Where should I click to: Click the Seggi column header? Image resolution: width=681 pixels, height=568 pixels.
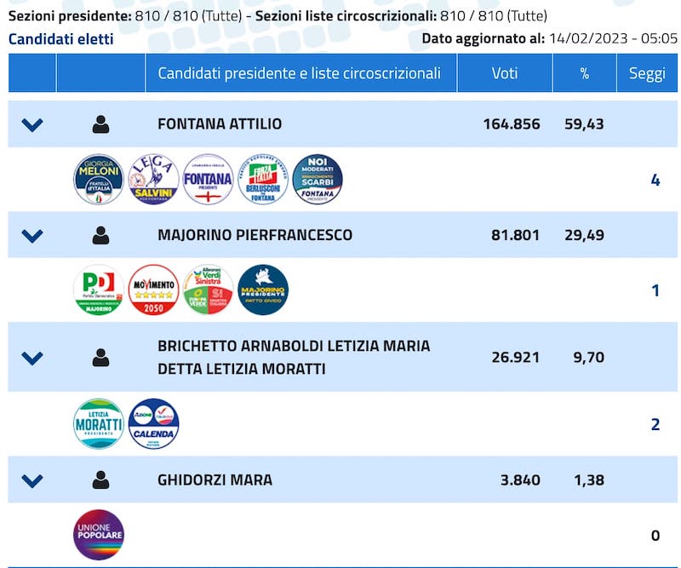[647, 73]
